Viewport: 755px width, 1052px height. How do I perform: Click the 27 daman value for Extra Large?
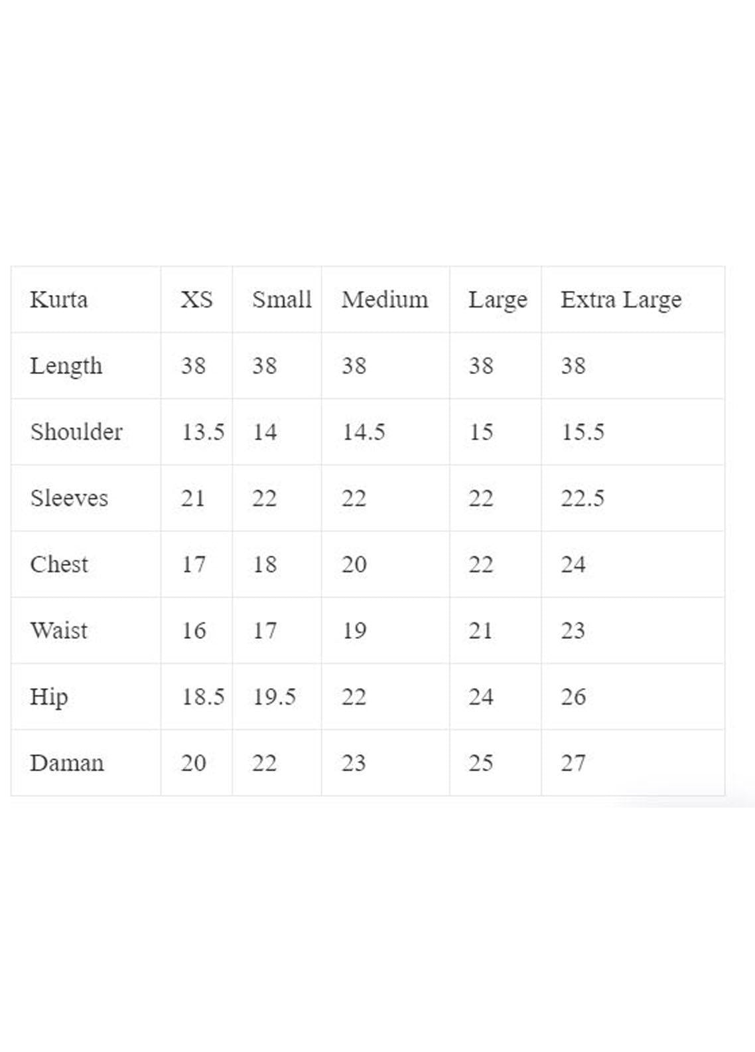[x=573, y=763]
